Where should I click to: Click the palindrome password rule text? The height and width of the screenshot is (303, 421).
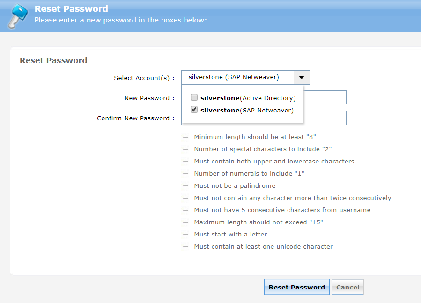pos(235,185)
